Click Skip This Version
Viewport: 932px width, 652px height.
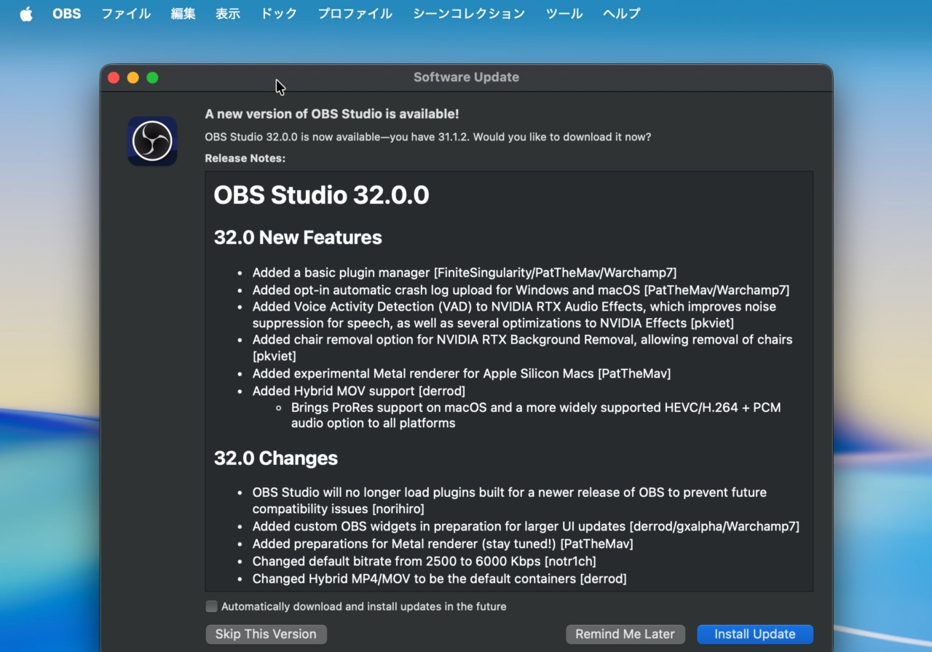point(266,634)
